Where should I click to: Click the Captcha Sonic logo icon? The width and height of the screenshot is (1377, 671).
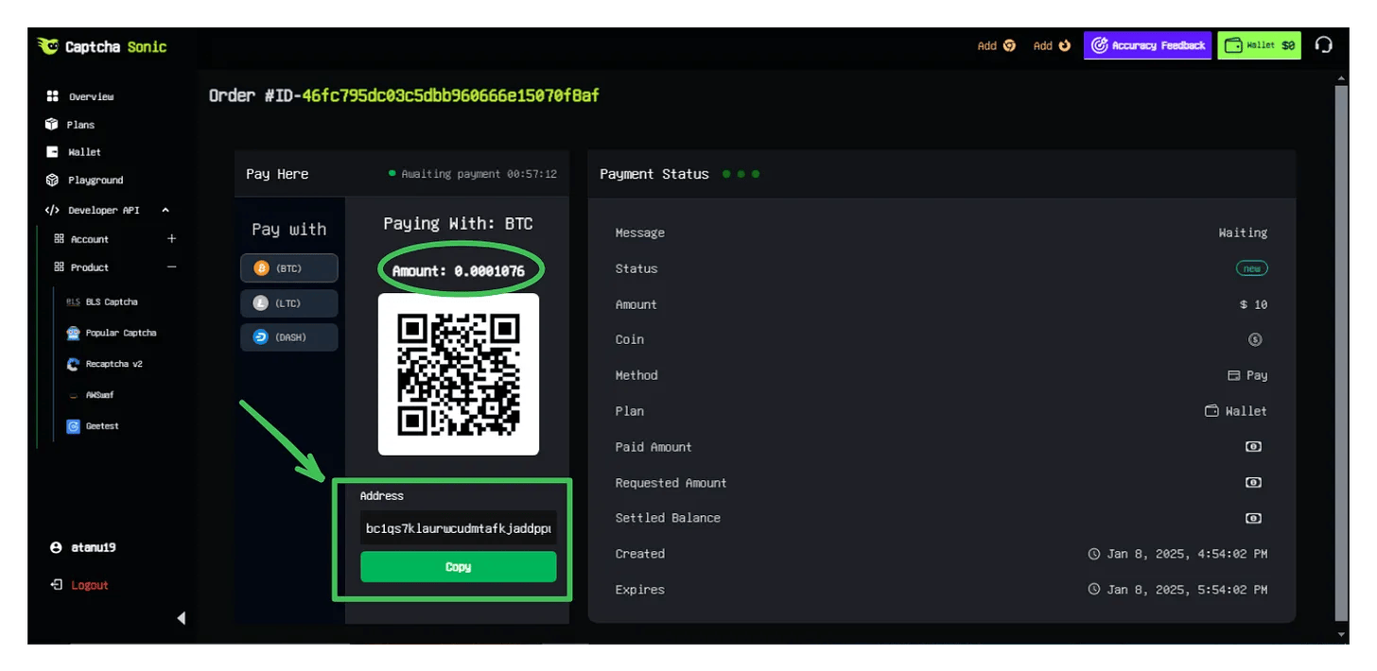(48, 46)
